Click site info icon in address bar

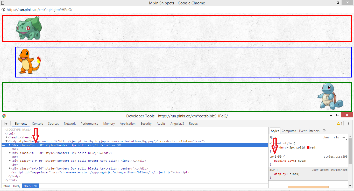(x=3, y=10)
